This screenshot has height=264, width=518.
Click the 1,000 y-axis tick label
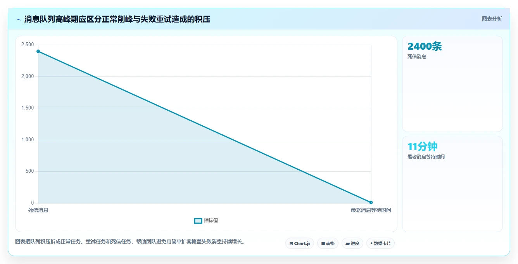pyautogui.click(x=28, y=140)
